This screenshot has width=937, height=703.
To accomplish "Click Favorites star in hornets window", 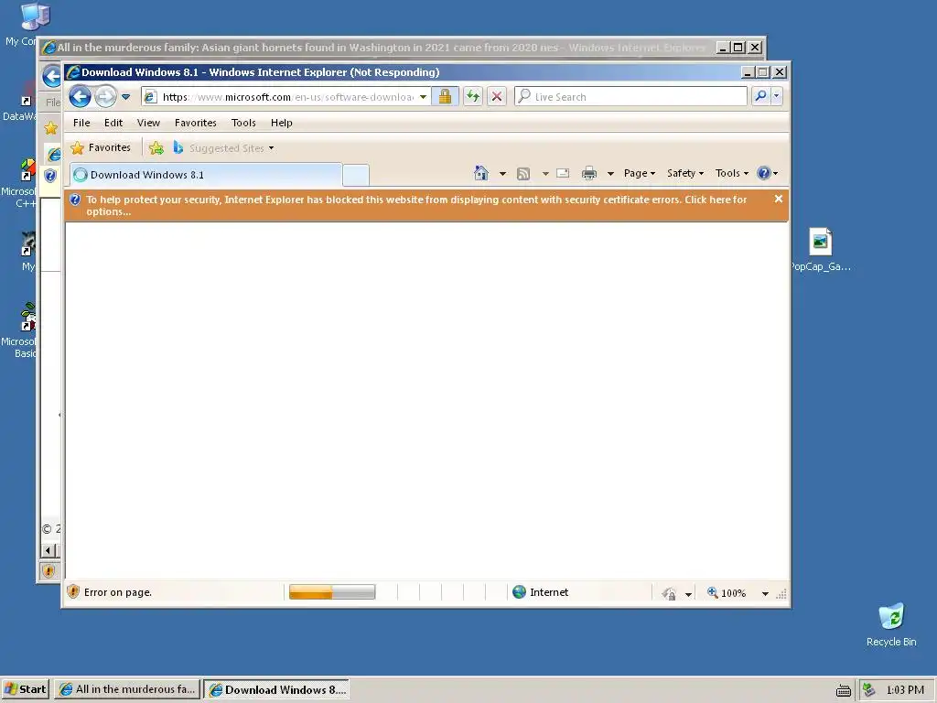I will pos(51,128).
